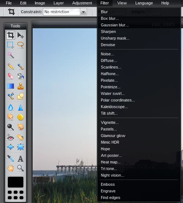Choose Vignette... filter
183x203 pixels.
[x=139, y=122]
